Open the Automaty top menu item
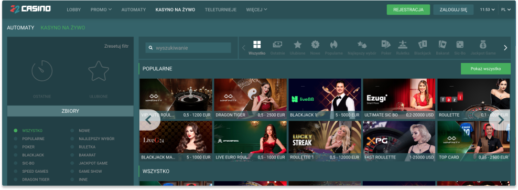Viewport: 518px width, 190px height. click(x=134, y=9)
